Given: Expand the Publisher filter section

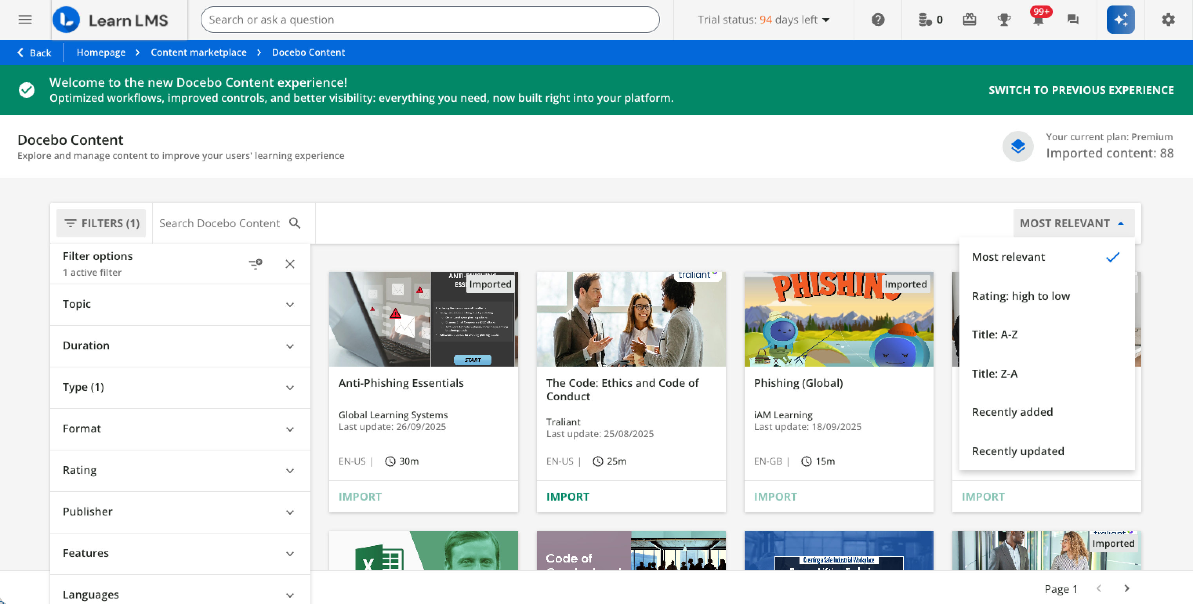Looking at the screenshot, I should click(179, 512).
